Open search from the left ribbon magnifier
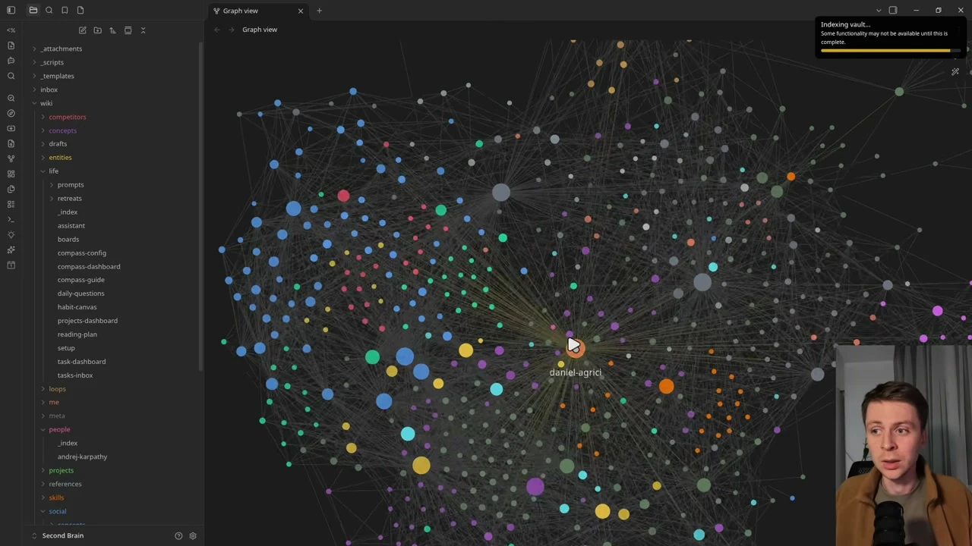Viewport: 972px width, 546px height. tap(11, 76)
